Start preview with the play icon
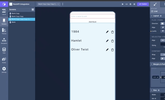165x100 pixels. pos(123,4)
